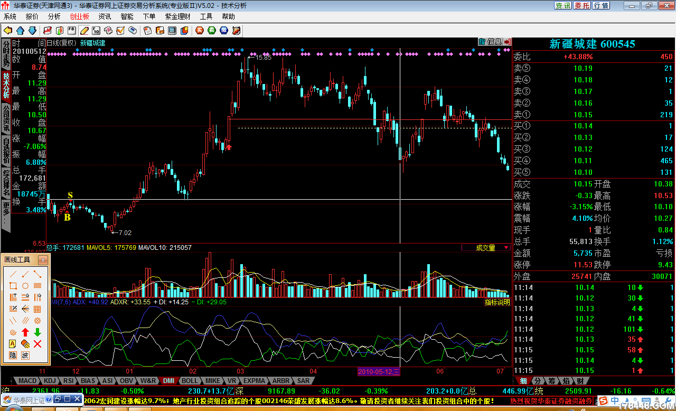
Task: Switch to the BOLL indicator tab
Action: (190, 380)
